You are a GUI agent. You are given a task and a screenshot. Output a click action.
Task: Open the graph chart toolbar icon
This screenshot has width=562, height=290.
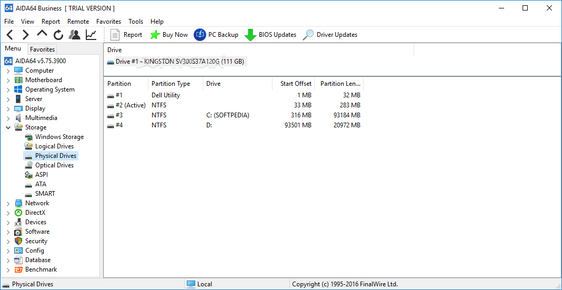tap(91, 35)
